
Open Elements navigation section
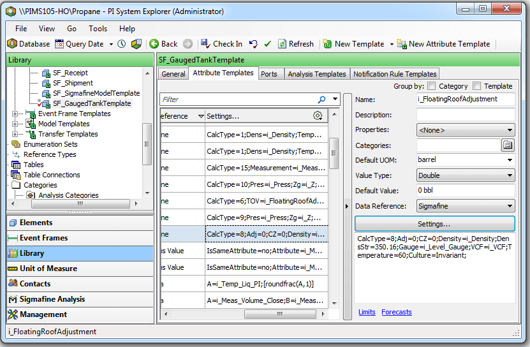[80, 223]
